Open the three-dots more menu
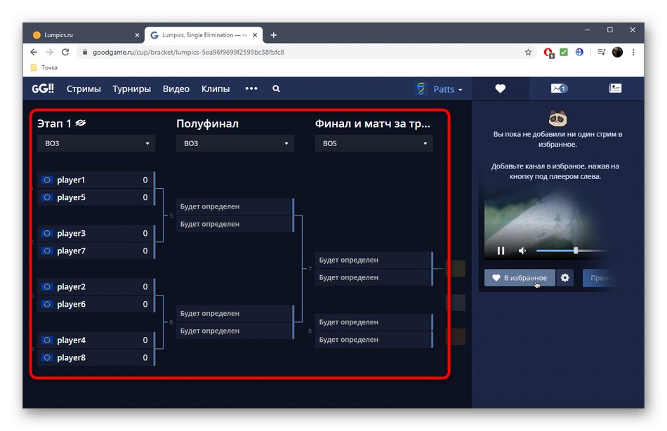The width and height of the screenshot is (667, 431). pyautogui.click(x=251, y=88)
